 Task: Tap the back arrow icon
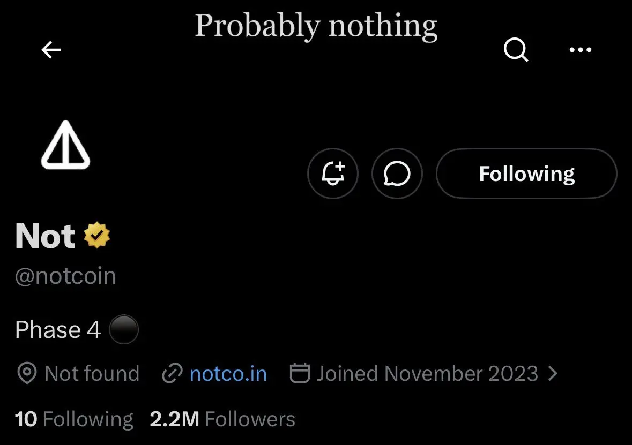point(51,50)
